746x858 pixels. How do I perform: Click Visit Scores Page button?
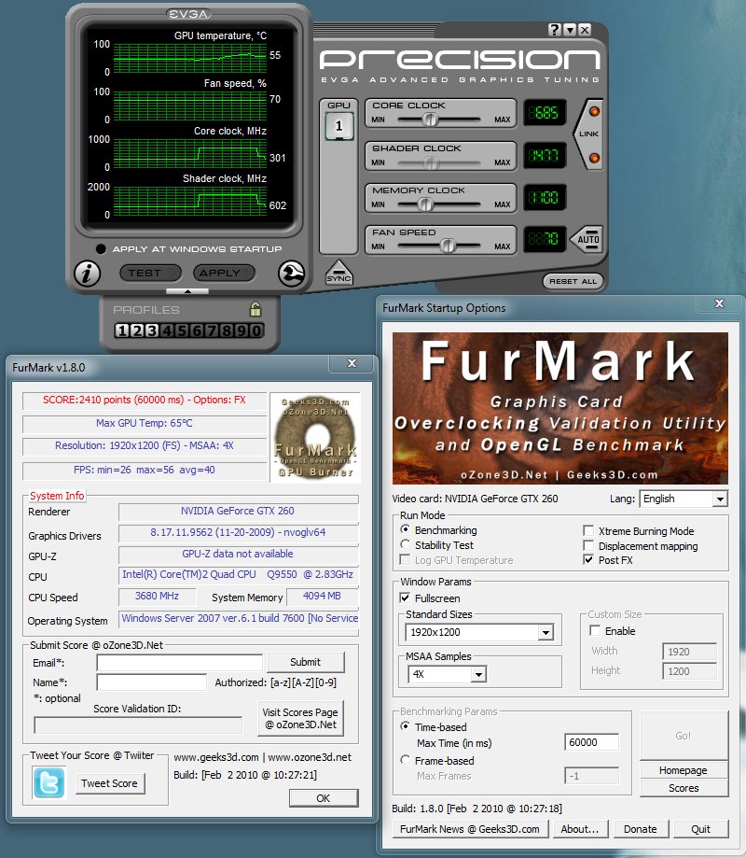point(300,719)
